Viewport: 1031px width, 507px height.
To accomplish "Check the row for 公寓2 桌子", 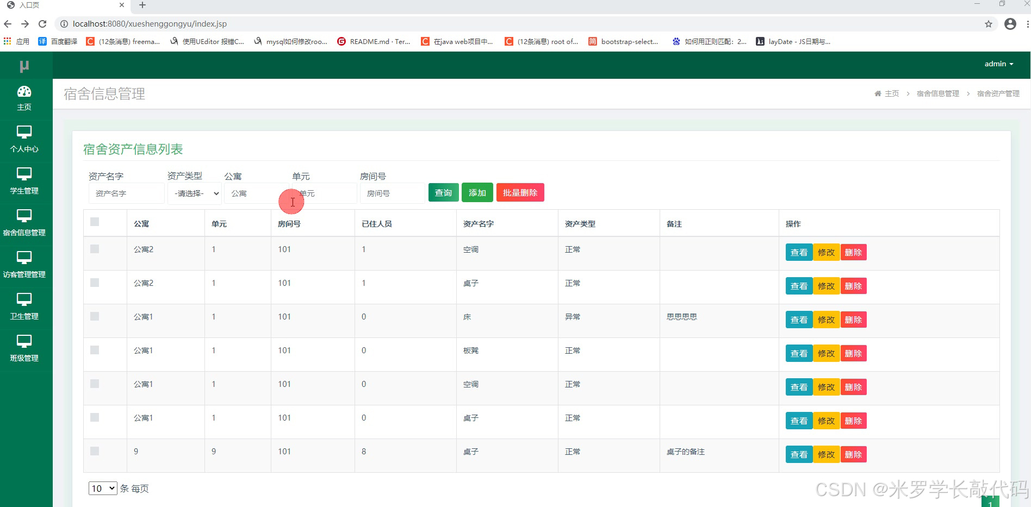I will tap(95, 283).
